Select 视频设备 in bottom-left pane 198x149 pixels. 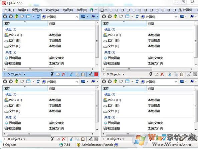(x=13, y=128)
